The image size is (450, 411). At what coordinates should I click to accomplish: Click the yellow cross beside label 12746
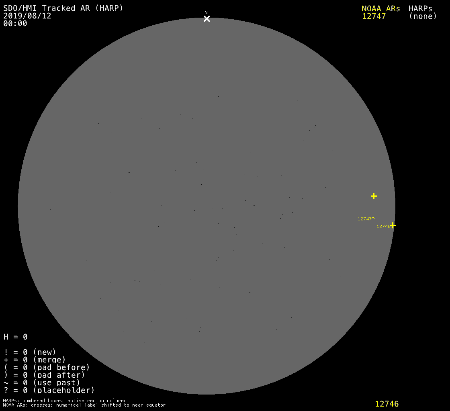click(x=393, y=225)
